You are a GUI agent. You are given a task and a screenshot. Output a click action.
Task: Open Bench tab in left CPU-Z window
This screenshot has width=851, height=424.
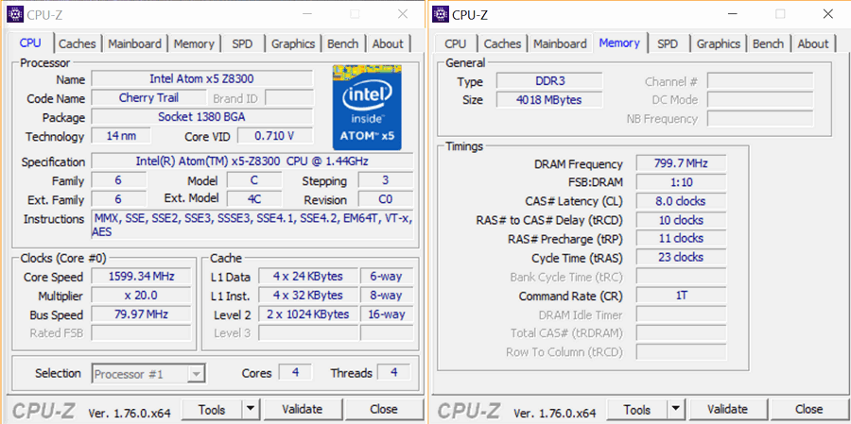coord(343,44)
